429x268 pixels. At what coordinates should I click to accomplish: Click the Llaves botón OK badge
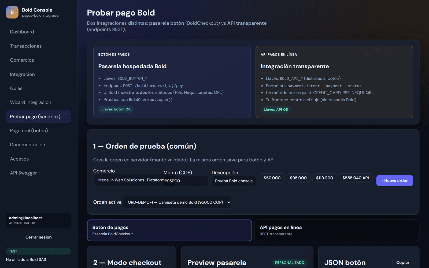click(116, 109)
